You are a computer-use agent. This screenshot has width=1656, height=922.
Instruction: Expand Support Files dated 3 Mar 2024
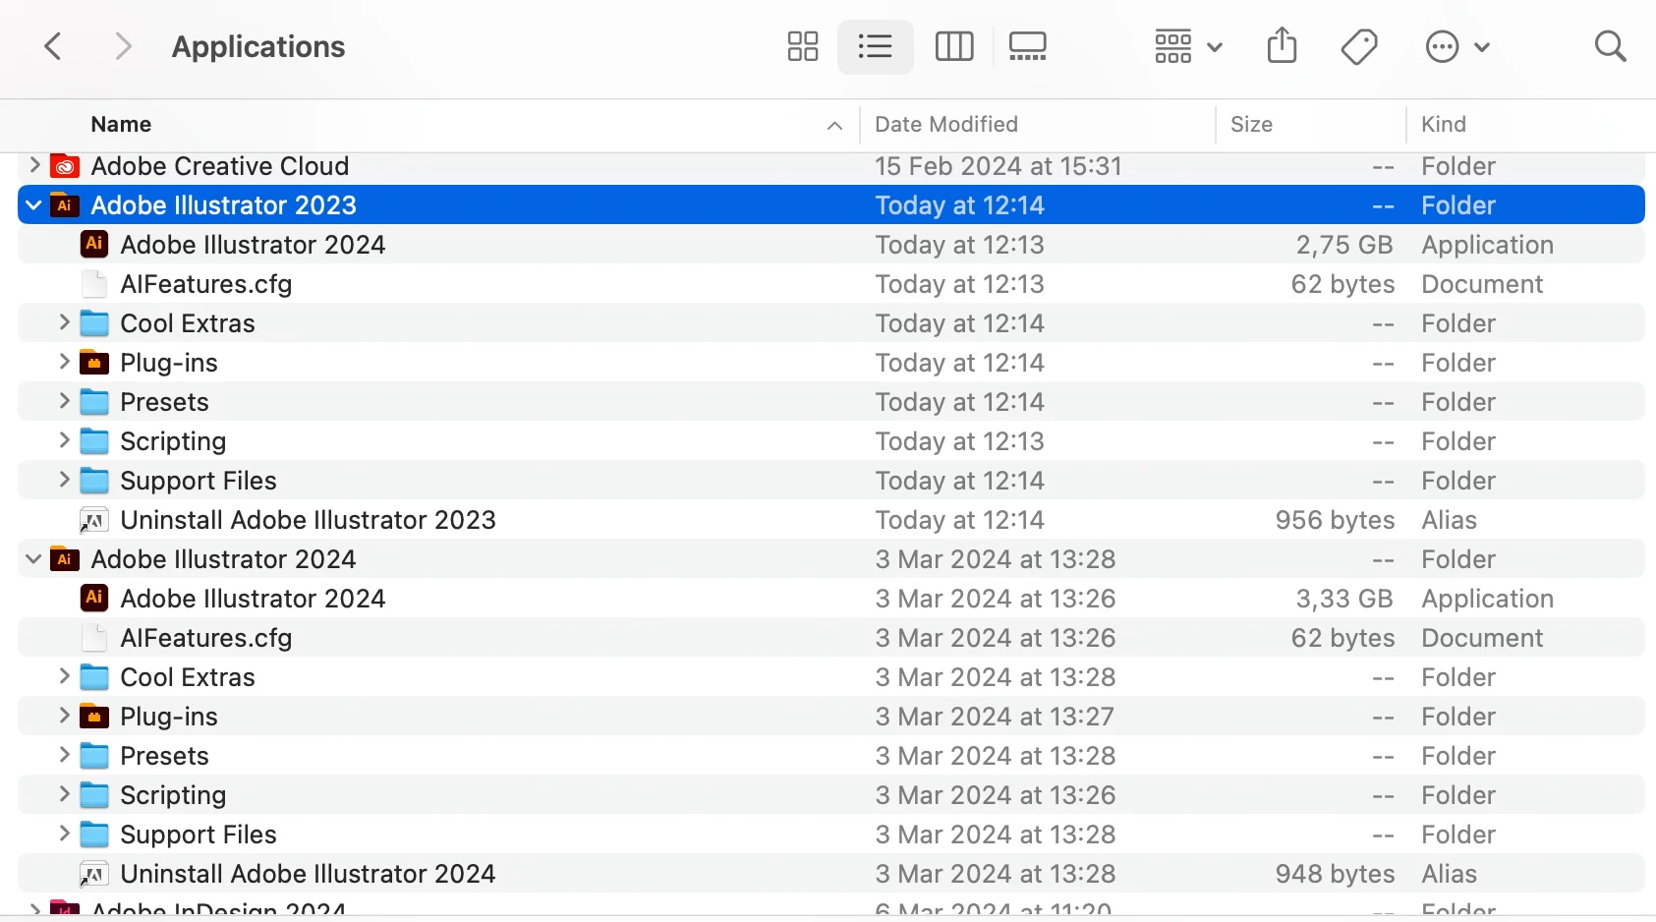coord(64,834)
